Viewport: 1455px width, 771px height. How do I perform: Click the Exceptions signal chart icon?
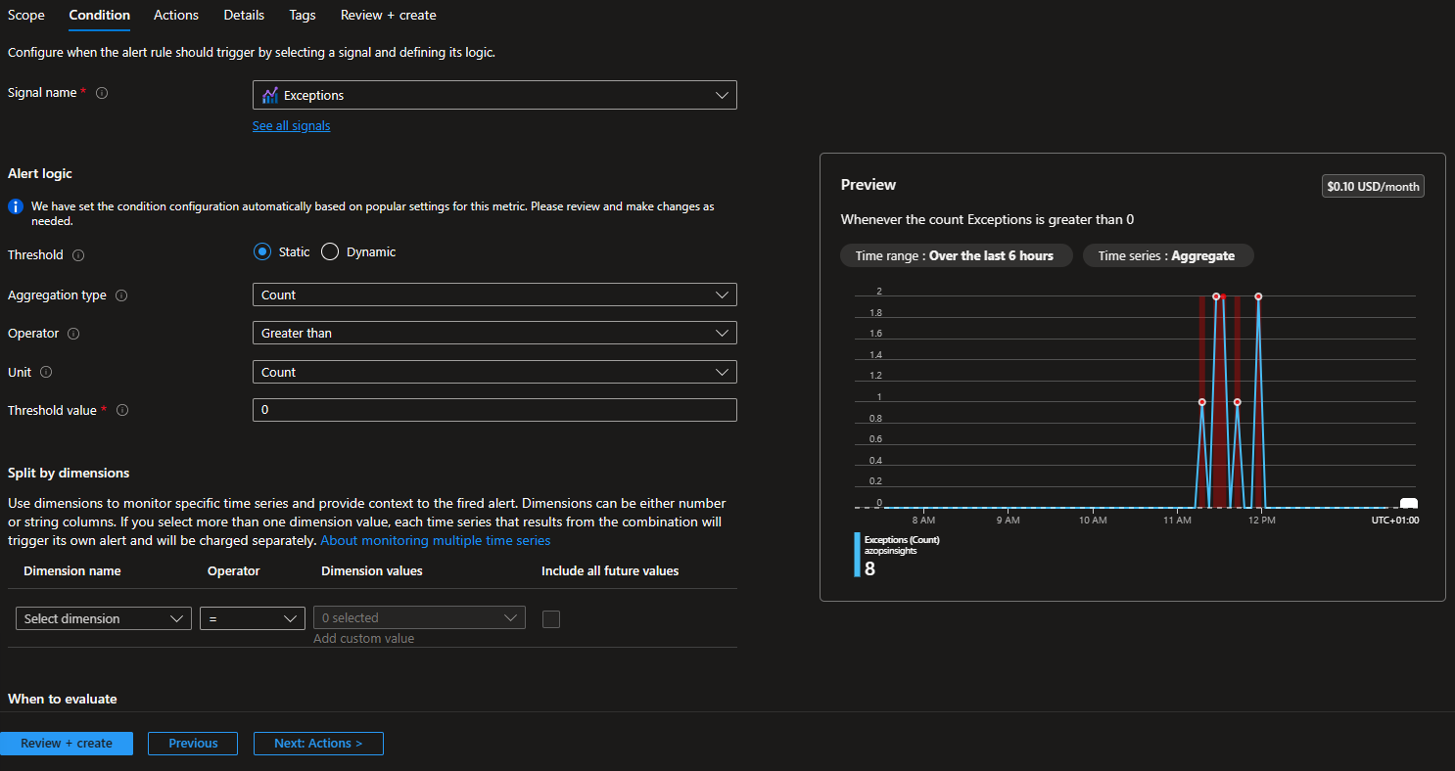click(270, 96)
